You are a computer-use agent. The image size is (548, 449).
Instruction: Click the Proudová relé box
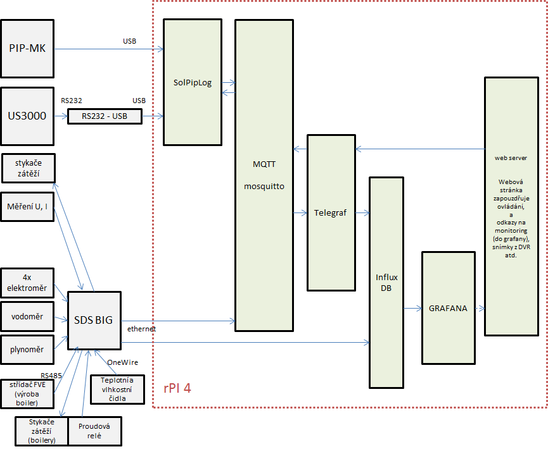(x=94, y=431)
